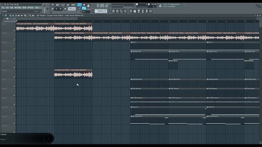Select the Zoom tool in playlist
The image size is (262, 147).
30,16
